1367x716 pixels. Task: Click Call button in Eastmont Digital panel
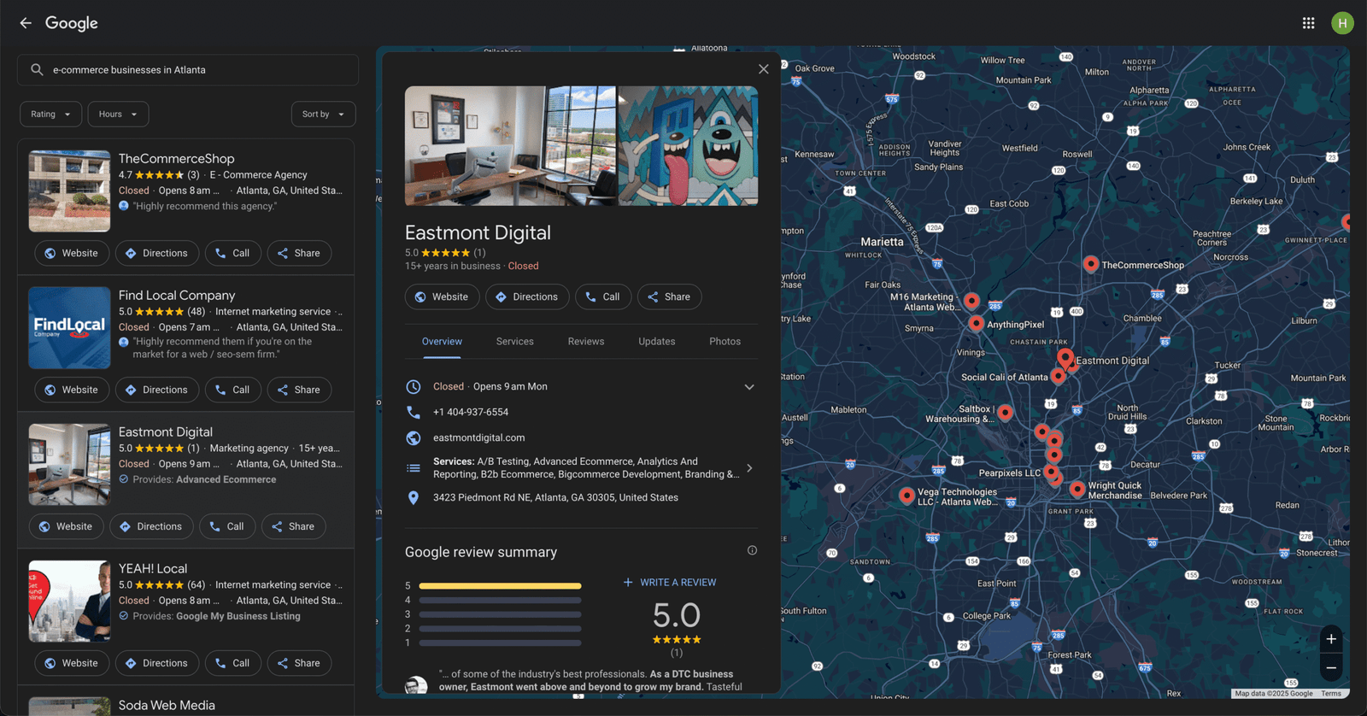(x=603, y=296)
